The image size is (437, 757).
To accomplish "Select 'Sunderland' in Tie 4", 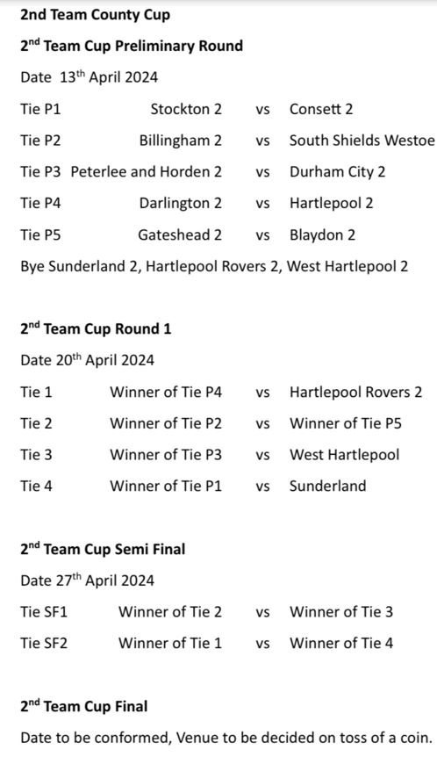I will [327, 486].
